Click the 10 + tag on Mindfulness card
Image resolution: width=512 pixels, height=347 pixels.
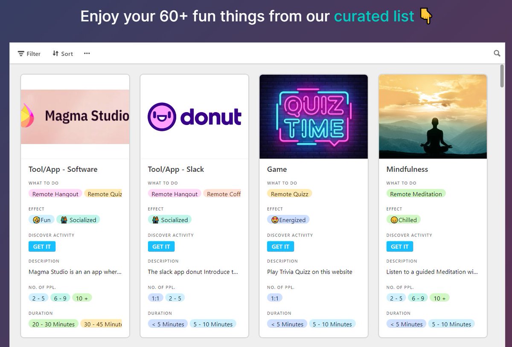pos(440,298)
